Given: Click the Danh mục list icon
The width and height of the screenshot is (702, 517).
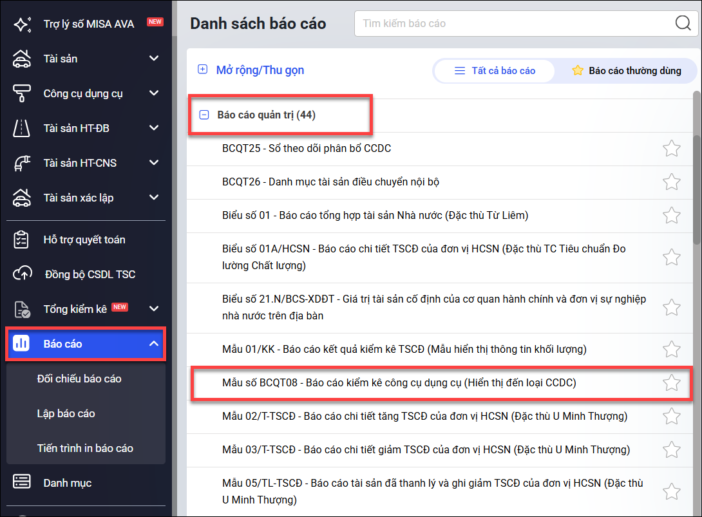Looking at the screenshot, I should tap(22, 483).
